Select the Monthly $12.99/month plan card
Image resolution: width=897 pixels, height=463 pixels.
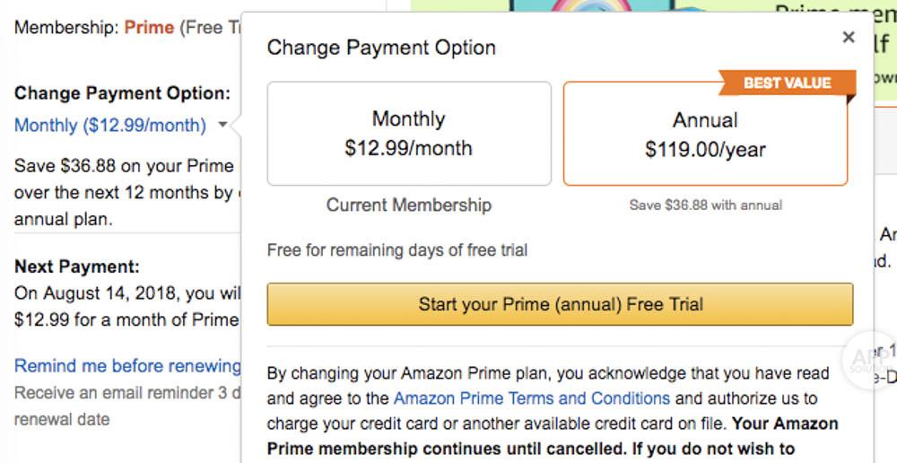409,134
